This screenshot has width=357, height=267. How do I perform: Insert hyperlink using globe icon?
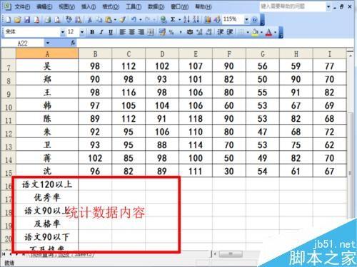[164, 19]
